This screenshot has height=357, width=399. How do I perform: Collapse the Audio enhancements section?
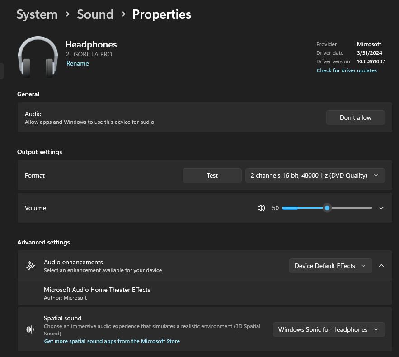tap(381, 266)
